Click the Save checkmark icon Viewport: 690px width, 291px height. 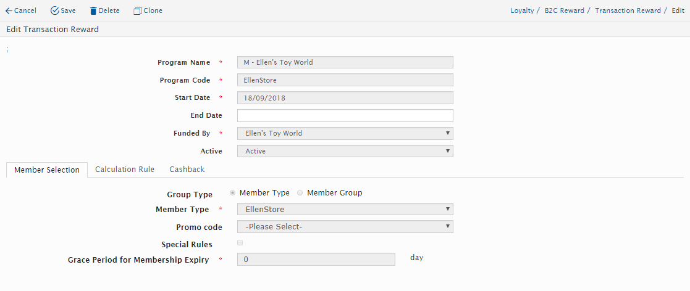[x=55, y=11]
